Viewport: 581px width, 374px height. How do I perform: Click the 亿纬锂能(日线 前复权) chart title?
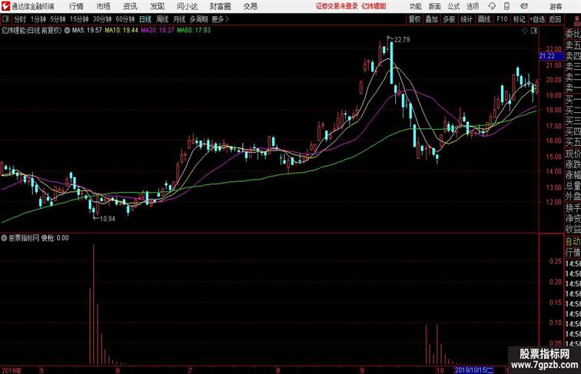pos(32,31)
